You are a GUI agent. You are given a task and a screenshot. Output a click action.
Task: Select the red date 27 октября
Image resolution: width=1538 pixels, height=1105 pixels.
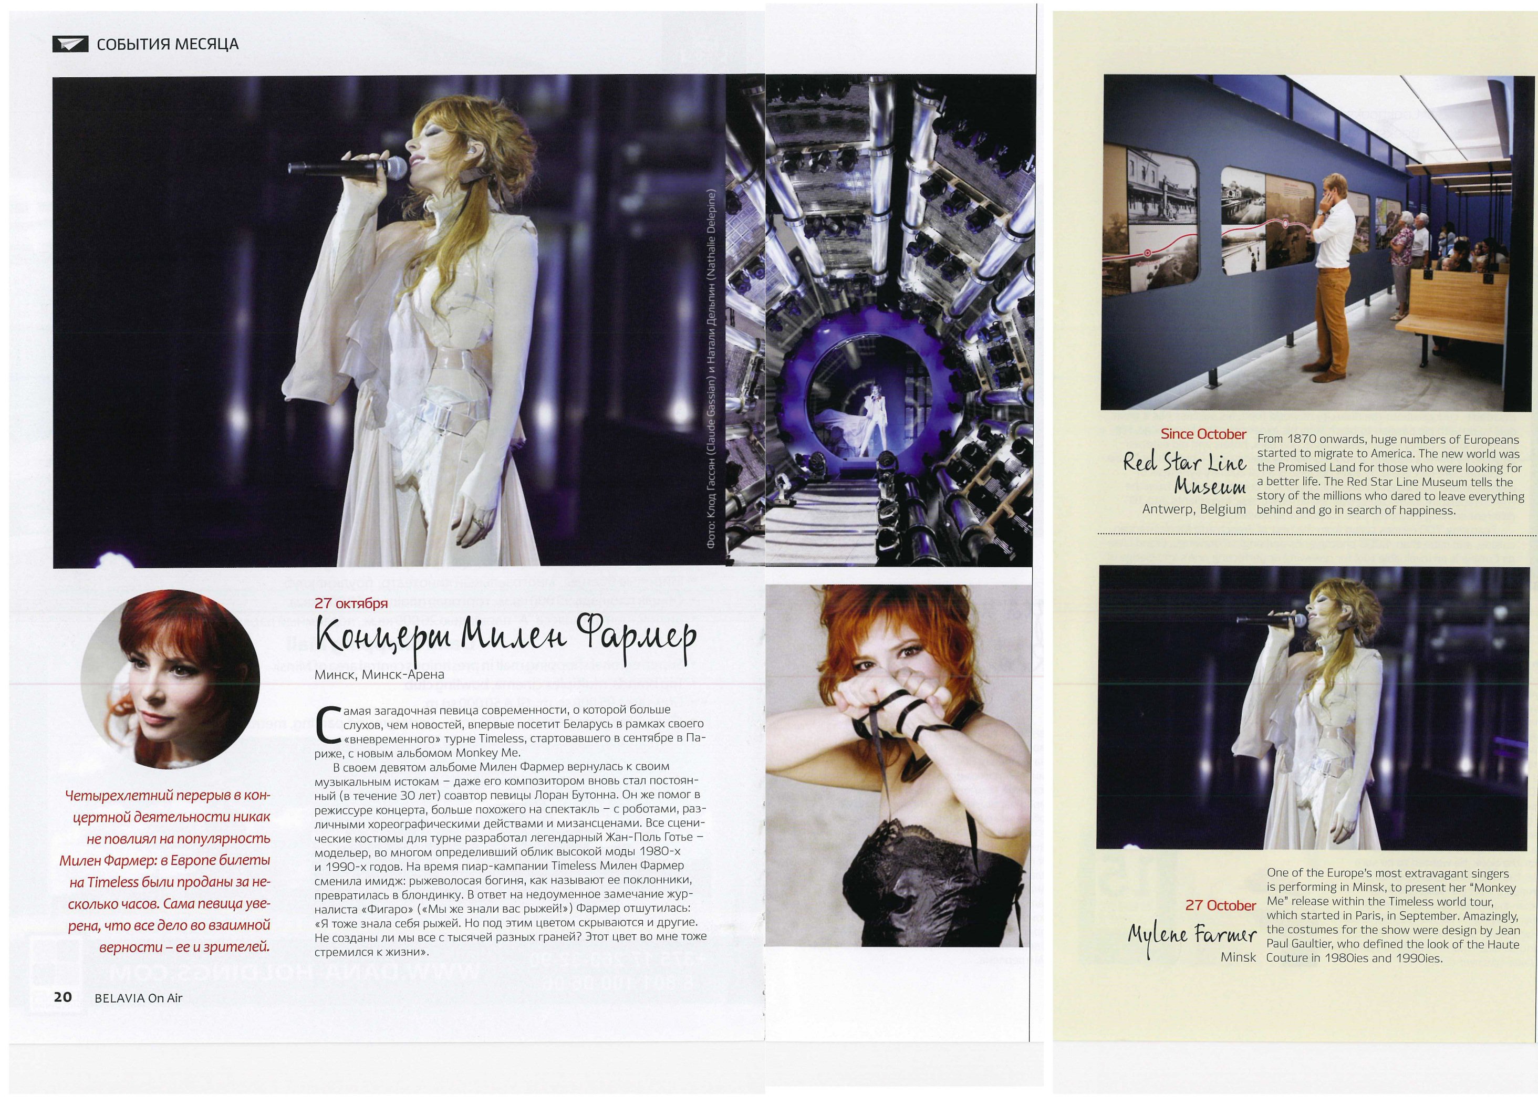[x=351, y=603]
